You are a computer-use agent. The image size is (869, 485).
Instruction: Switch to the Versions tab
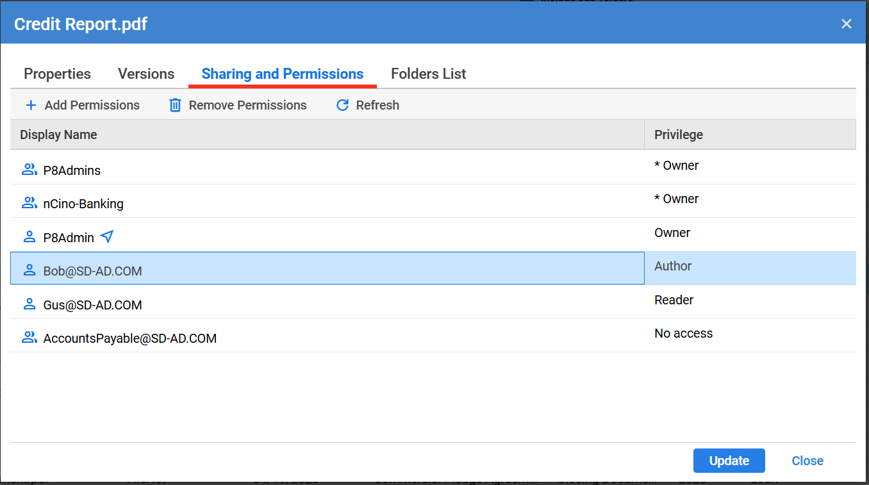[146, 74]
